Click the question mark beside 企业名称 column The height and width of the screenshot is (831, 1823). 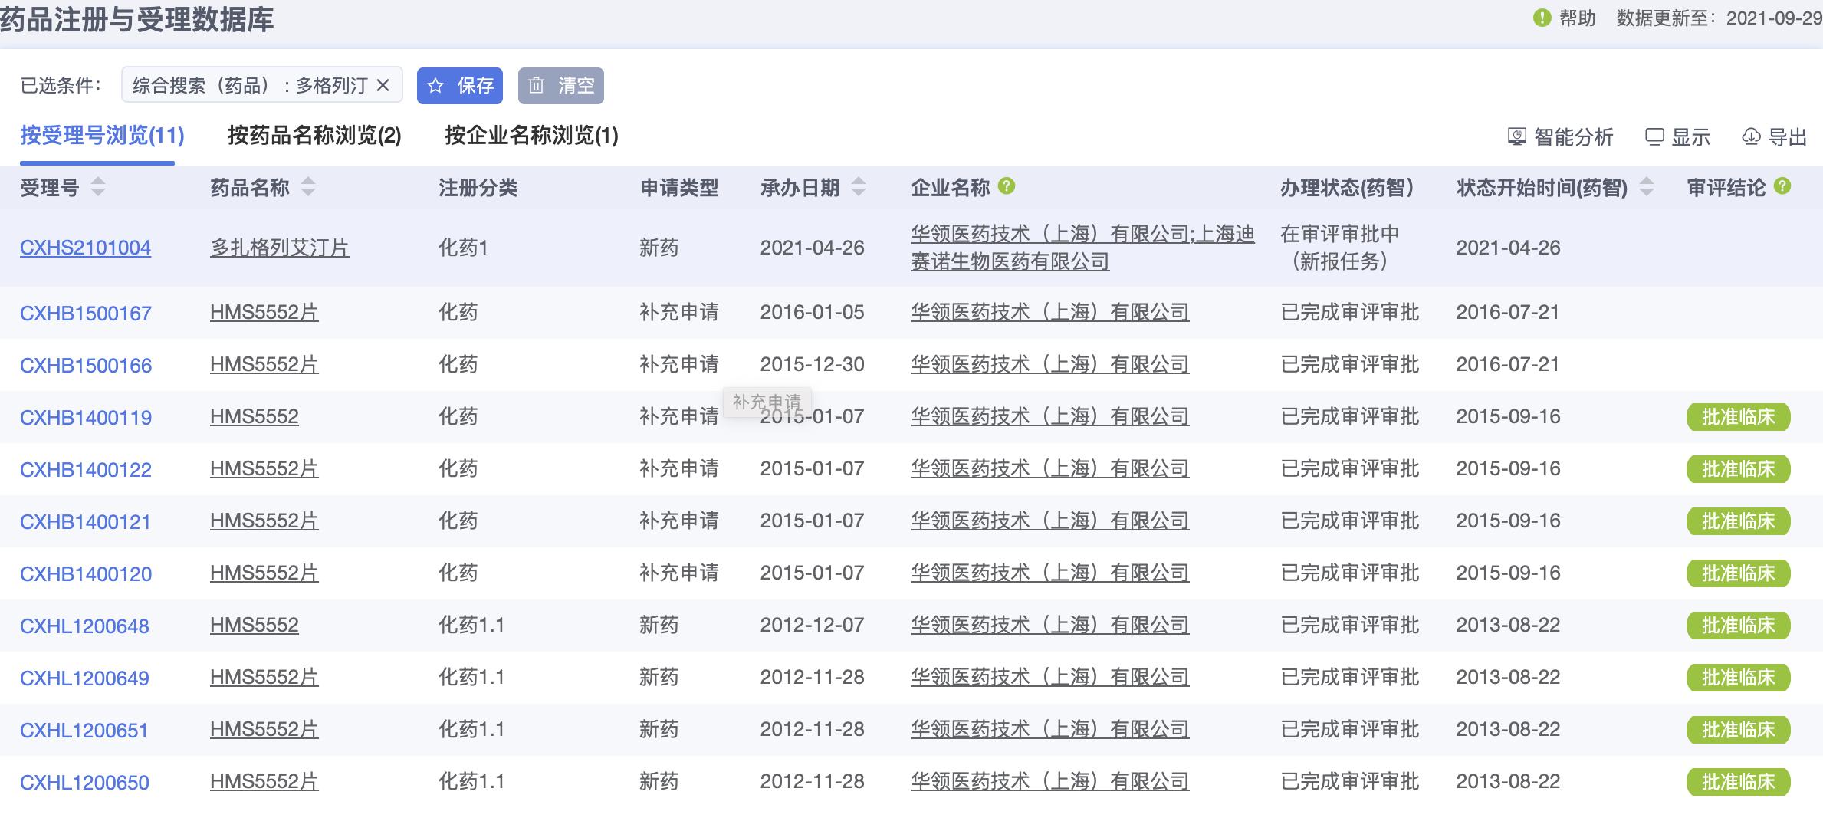pos(1007,186)
